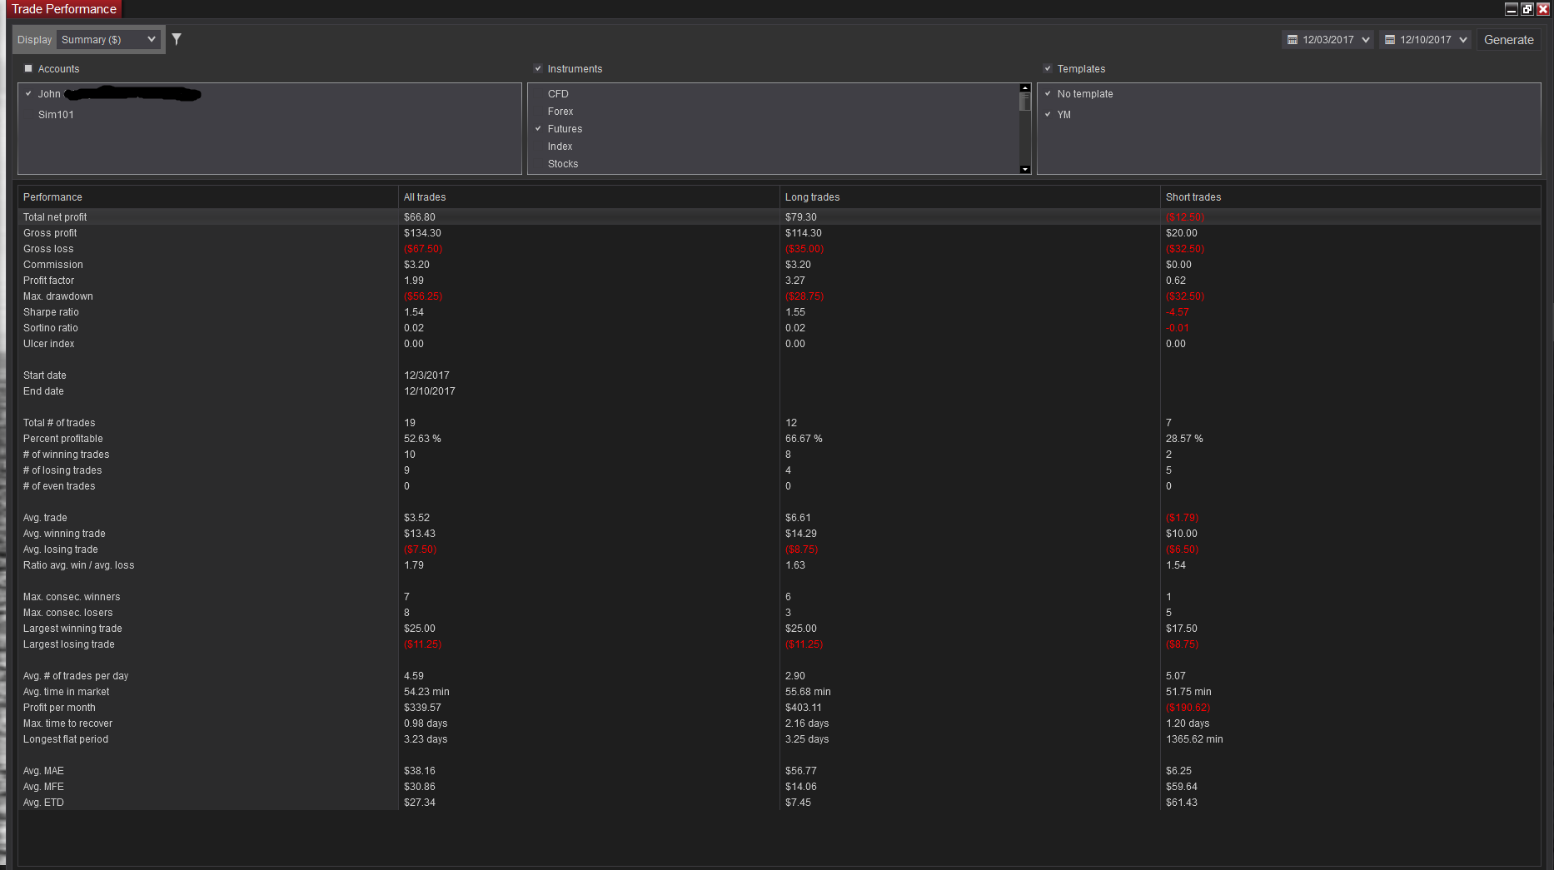The height and width of the screenshot is (870, 1554).
Task: Toggle the Templates select-all checkbox
Action: tap(1048, 68)
